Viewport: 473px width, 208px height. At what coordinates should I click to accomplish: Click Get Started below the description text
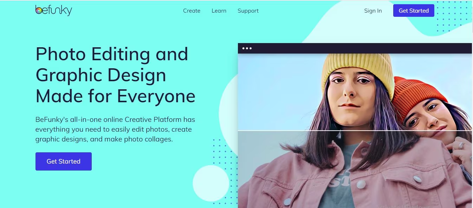64,161
